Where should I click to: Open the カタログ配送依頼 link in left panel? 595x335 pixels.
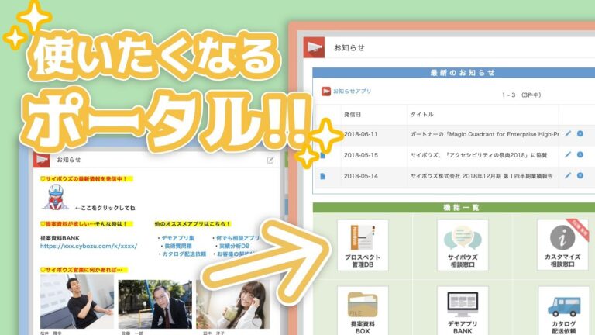[184, 254]
